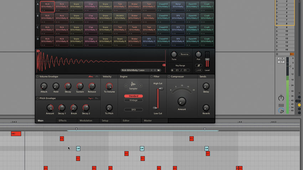The width and height of the screenshot is (303, 170).
Task: Click the MIDI learn icon in Key Range
Action: coord(172,70)
